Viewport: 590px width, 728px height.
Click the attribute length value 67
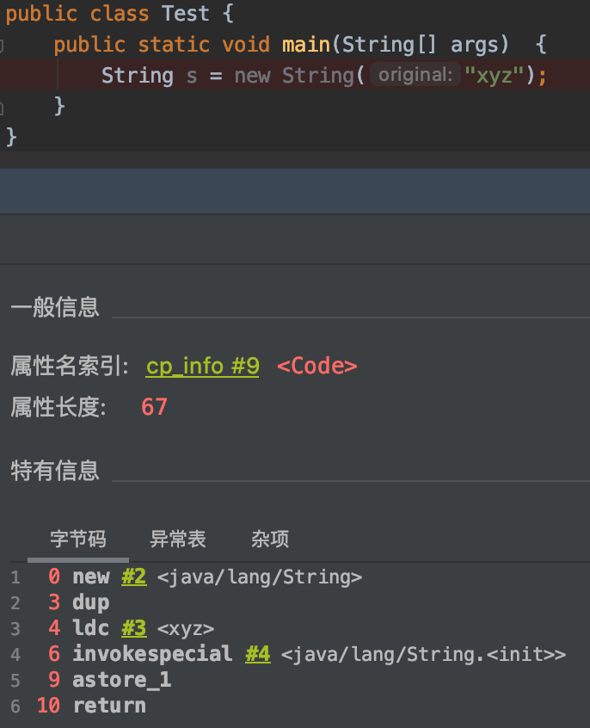click(153, 406)
